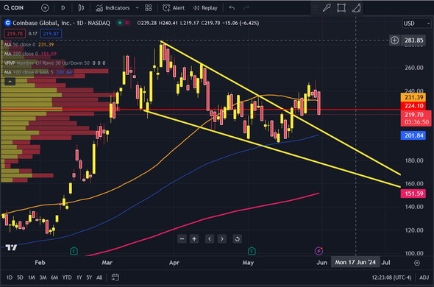
Task: Click the Coinbase logo icon
Action: 8,23
